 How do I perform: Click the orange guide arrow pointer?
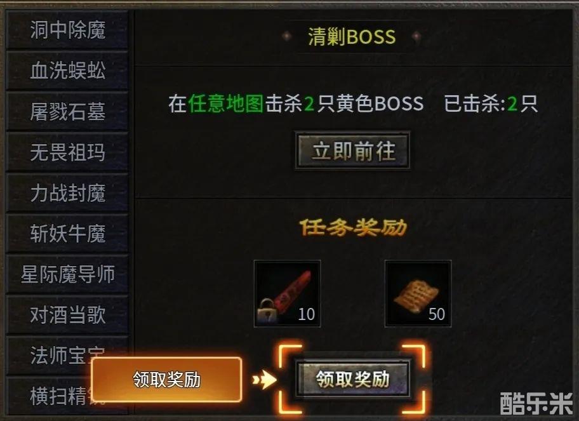pos(264,379)
